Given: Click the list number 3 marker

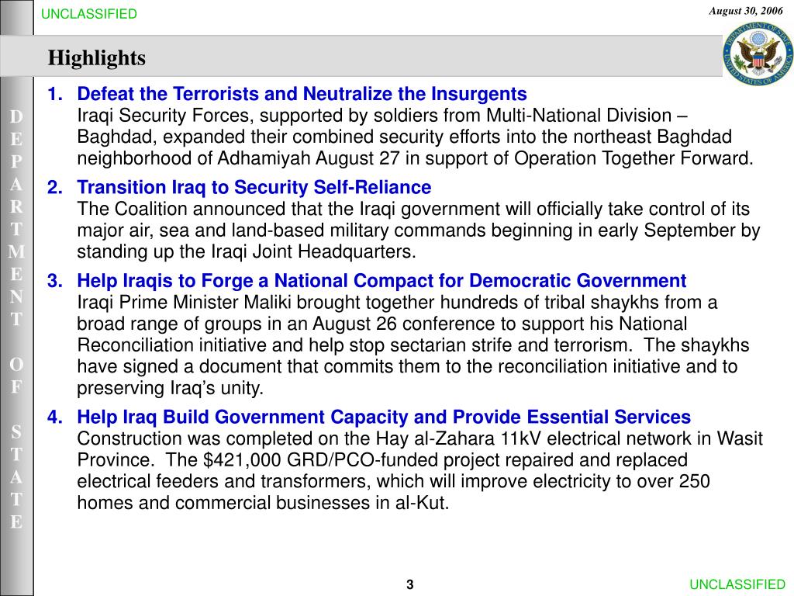Looking at the screenshot, I should click(55, 281).
